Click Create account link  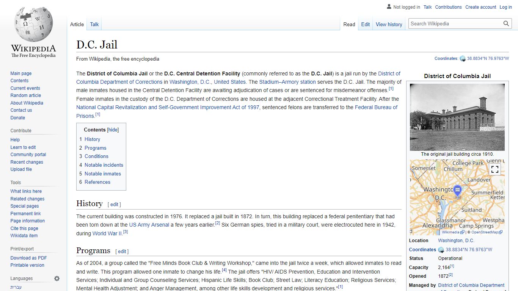tap(481, 7)
